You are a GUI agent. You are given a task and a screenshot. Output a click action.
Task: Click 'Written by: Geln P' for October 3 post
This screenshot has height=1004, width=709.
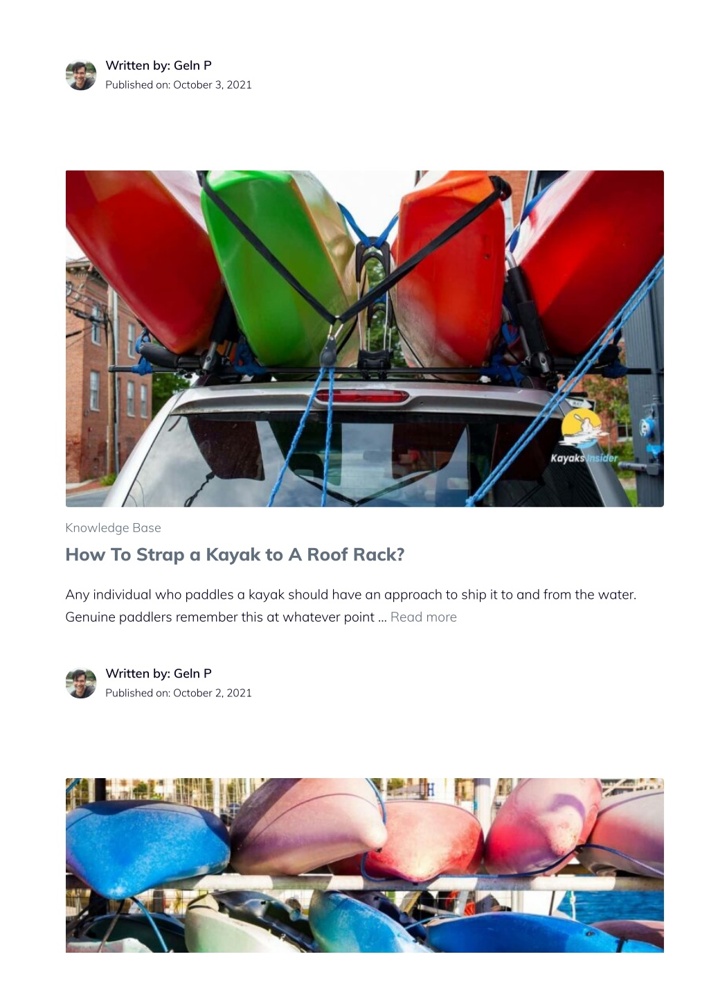click(x=159, y=65)
